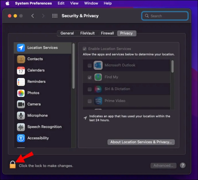
Task: Show all preferences grid icon
Action: pos(55,16)
